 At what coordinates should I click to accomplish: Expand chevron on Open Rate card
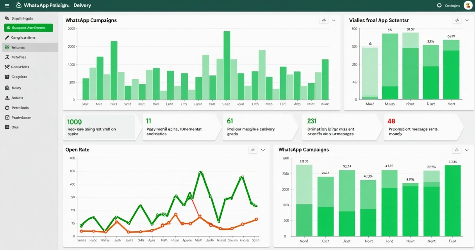[263, 150]
